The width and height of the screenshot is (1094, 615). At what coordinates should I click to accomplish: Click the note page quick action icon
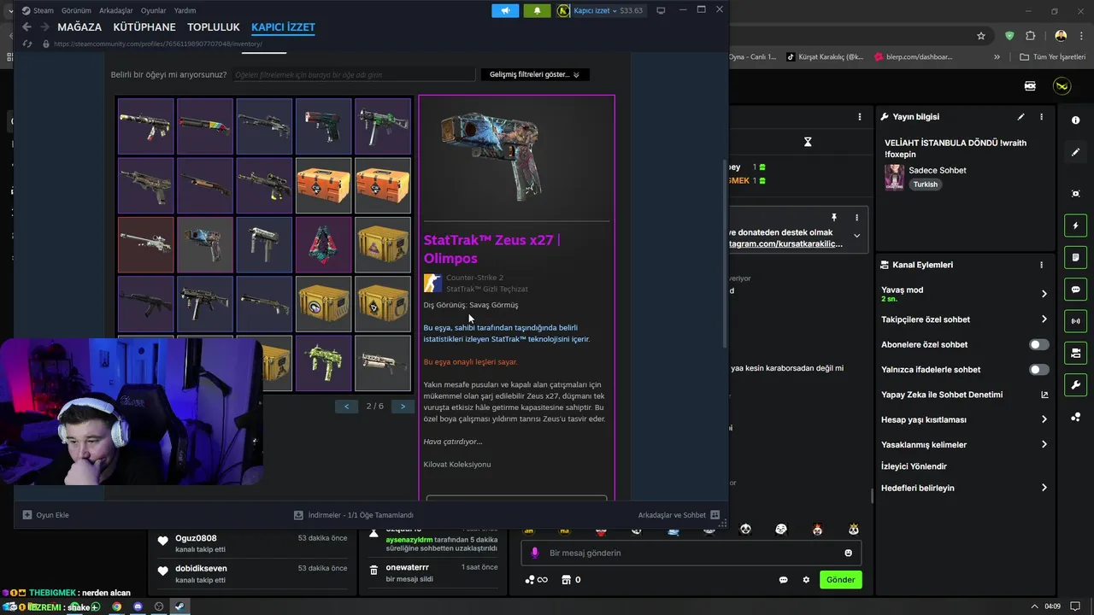(1075, 258)
